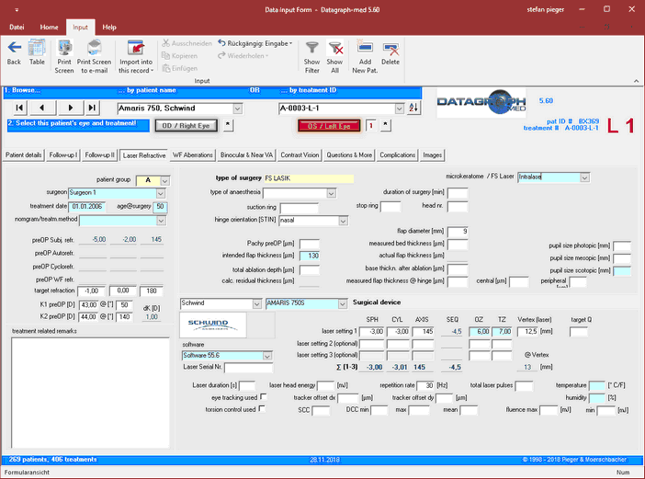Viewport: 645px width, 479px height.
Task: Click the Add New Pat. icon
Action: pyautogui.click(x=365, y=48)
